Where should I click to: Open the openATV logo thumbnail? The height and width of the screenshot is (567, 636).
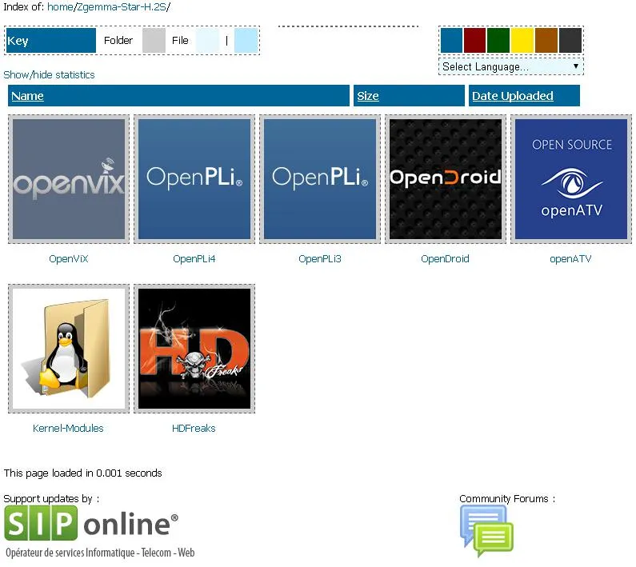571,179
